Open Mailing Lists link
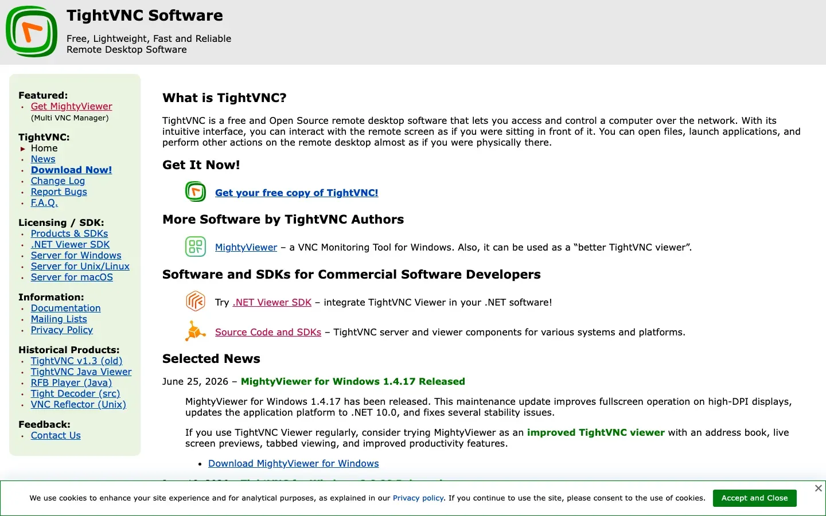The image size is (826, 516). coord(59,319)
